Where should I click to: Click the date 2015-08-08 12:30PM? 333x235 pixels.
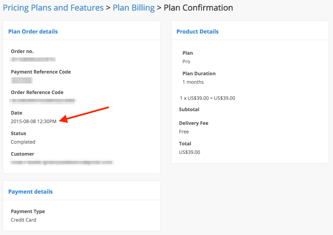coord(34,121)
